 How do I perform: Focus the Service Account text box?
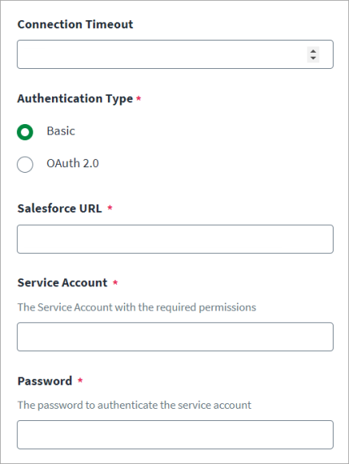pyautogui.click(x=175, y=337)
